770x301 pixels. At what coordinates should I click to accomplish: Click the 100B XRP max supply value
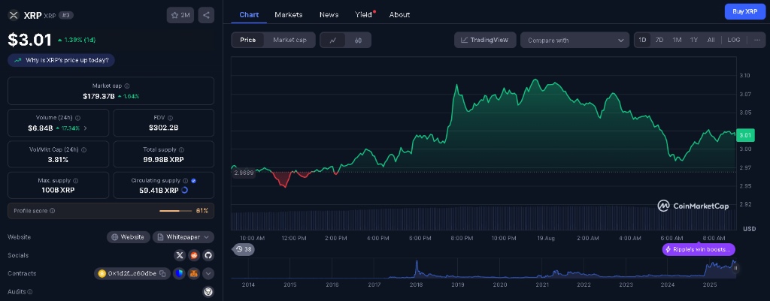[x=58, y=190]
